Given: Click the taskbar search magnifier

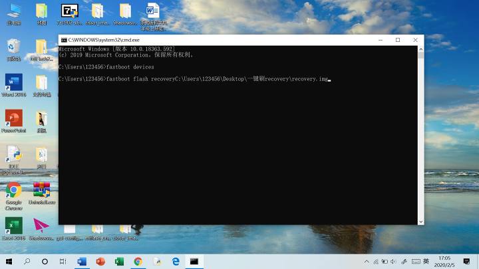Looking at the screenshot, I should pos(27,262).
